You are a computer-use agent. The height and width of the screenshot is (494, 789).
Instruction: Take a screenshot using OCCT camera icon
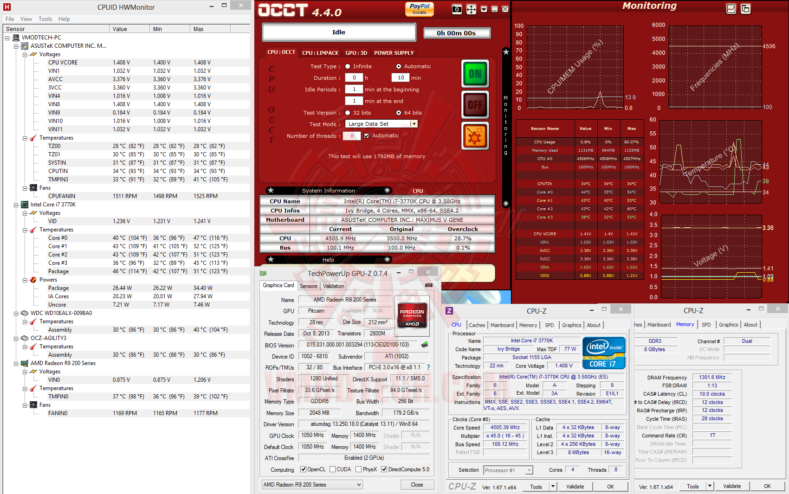pyautogui.click(x=457, y=10)
